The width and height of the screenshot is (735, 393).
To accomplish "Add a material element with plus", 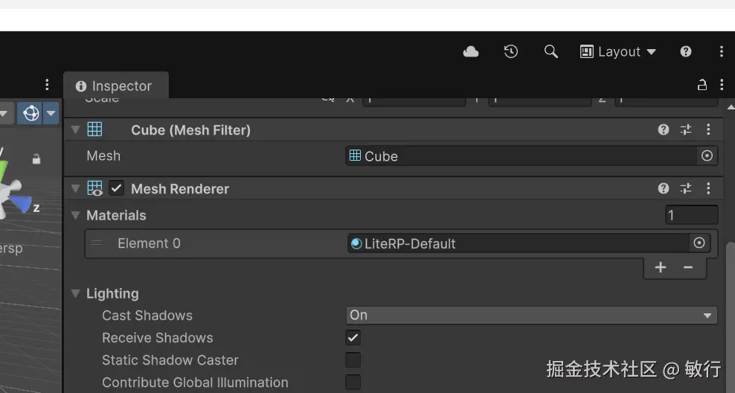I will point(661,267).
